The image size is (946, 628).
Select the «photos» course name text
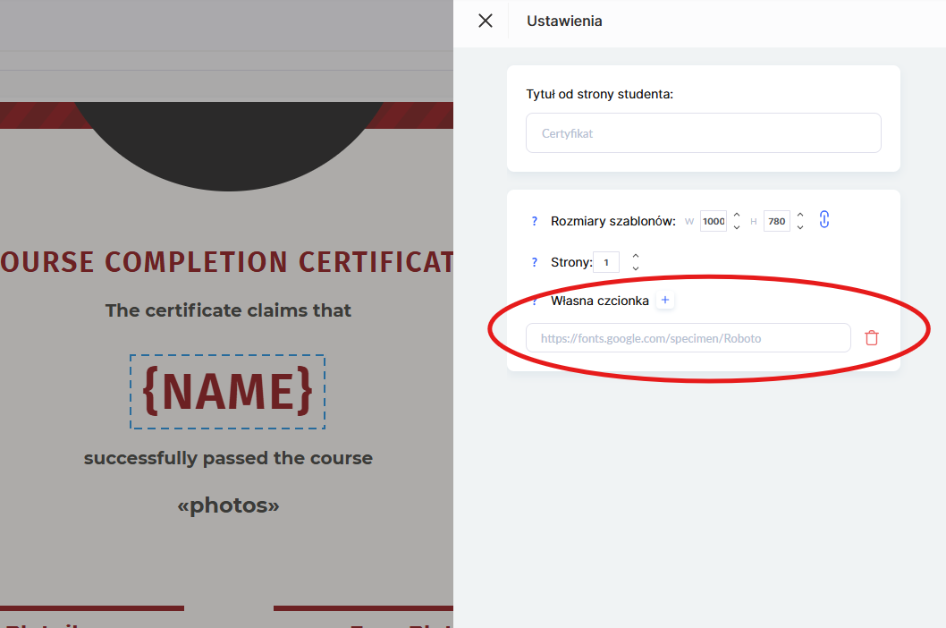[x=228, y=505]
